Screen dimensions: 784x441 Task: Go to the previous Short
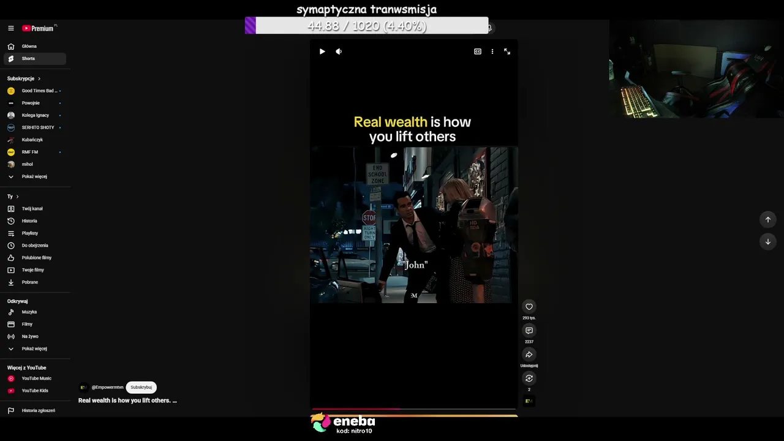point(768,219)
